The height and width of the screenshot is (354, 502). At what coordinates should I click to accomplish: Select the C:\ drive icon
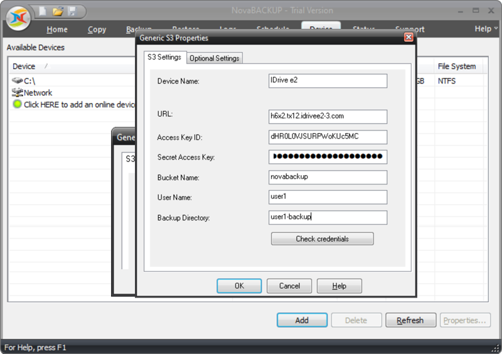pyautogui.click(x=17, y=80)
